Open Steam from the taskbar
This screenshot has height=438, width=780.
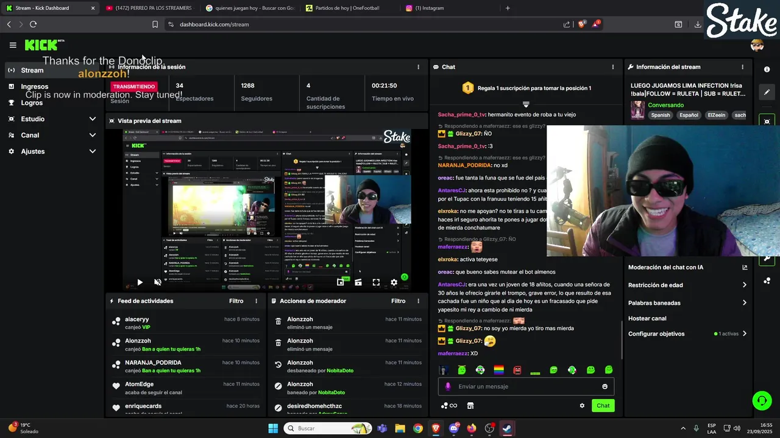508,428
